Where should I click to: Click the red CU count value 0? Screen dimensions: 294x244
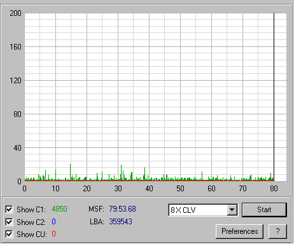(x=53, y=234)
